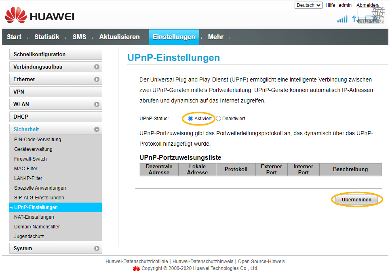
Task: Select UPnP-Einstellungen in the sidebar
Action: click(x=56, y=207)
